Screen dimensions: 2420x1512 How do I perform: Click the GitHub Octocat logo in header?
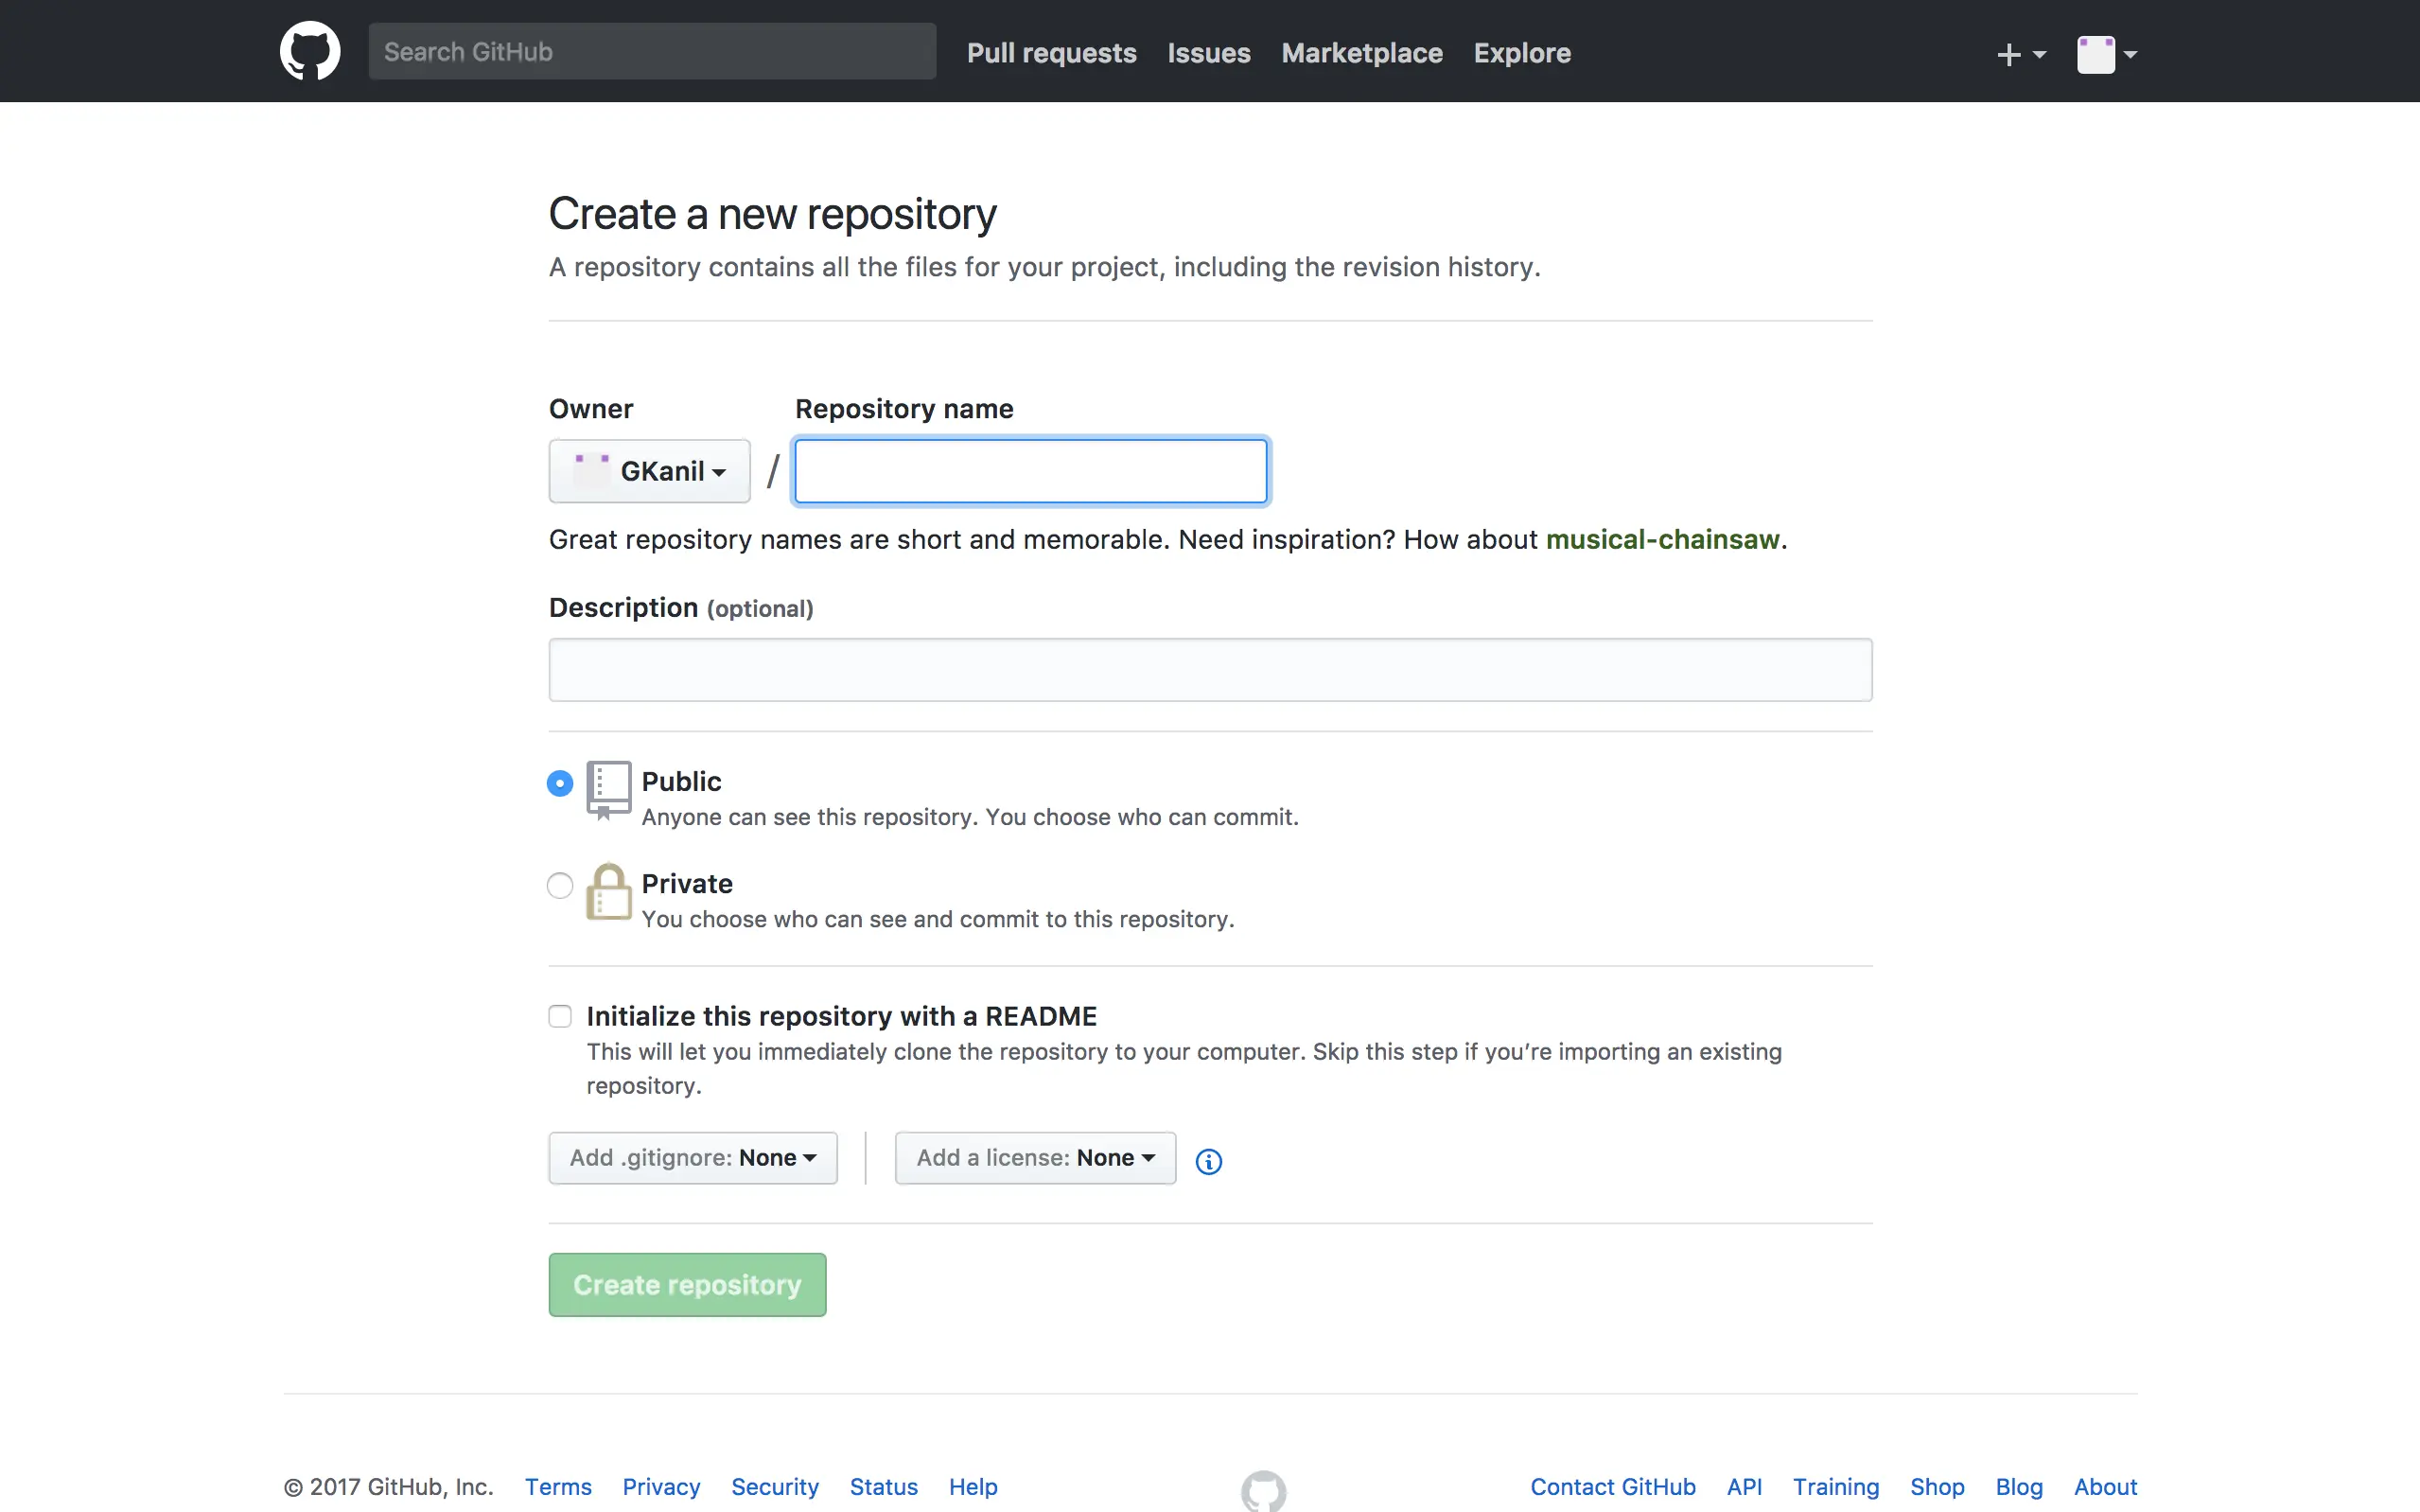310,51
